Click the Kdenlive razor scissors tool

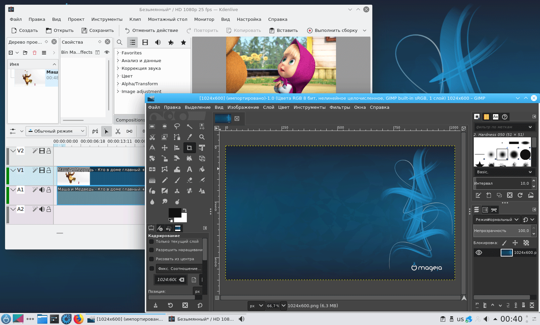pos(118,131)
